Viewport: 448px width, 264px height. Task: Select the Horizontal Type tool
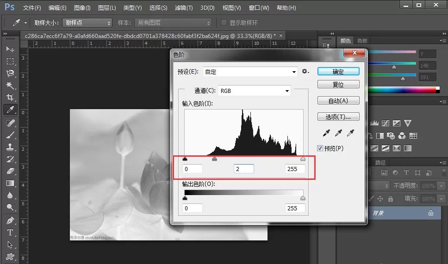pyautogui.click(x=10, y=233)
